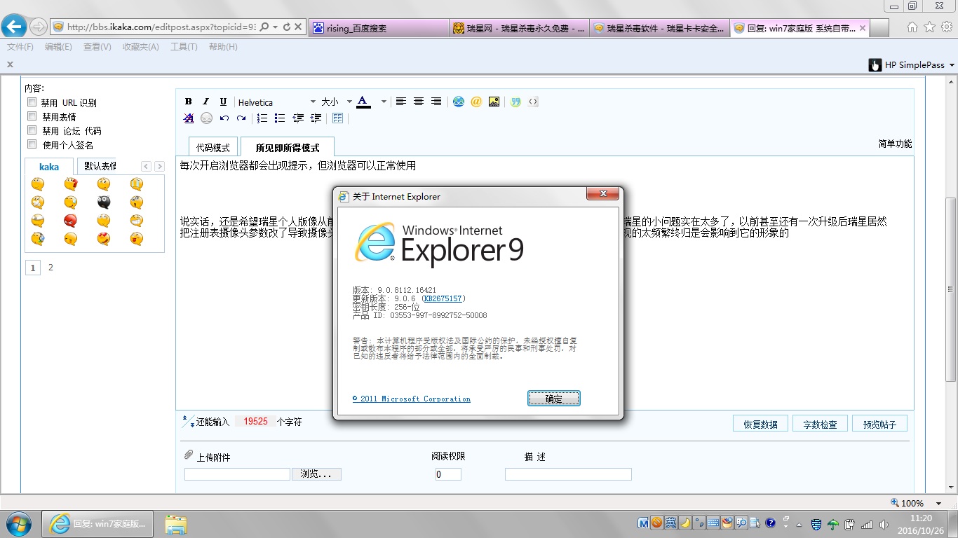Viewport: 958px width, 538px height.
Task: Click the IE browser back arrow
Action: point(14,27)
